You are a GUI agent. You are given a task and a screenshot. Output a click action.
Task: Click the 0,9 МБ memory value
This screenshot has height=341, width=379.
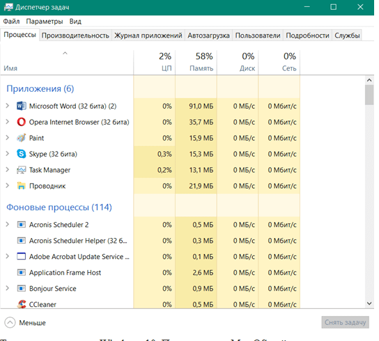(x=203, y=288)
